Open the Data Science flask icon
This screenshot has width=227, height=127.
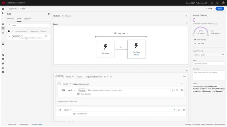[3, 44]
